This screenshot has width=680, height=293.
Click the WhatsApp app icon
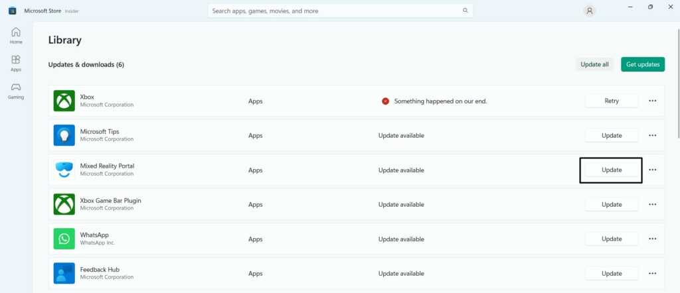coord(64,239)
